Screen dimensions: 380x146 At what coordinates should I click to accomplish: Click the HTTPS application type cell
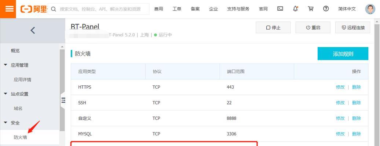tap(85, 87)
